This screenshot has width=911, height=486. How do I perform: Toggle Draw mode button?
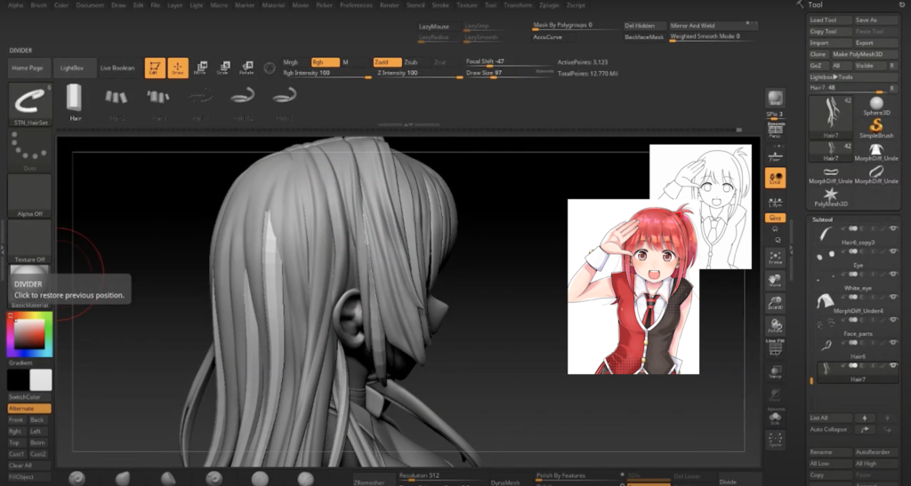click(x=178, y=68)
